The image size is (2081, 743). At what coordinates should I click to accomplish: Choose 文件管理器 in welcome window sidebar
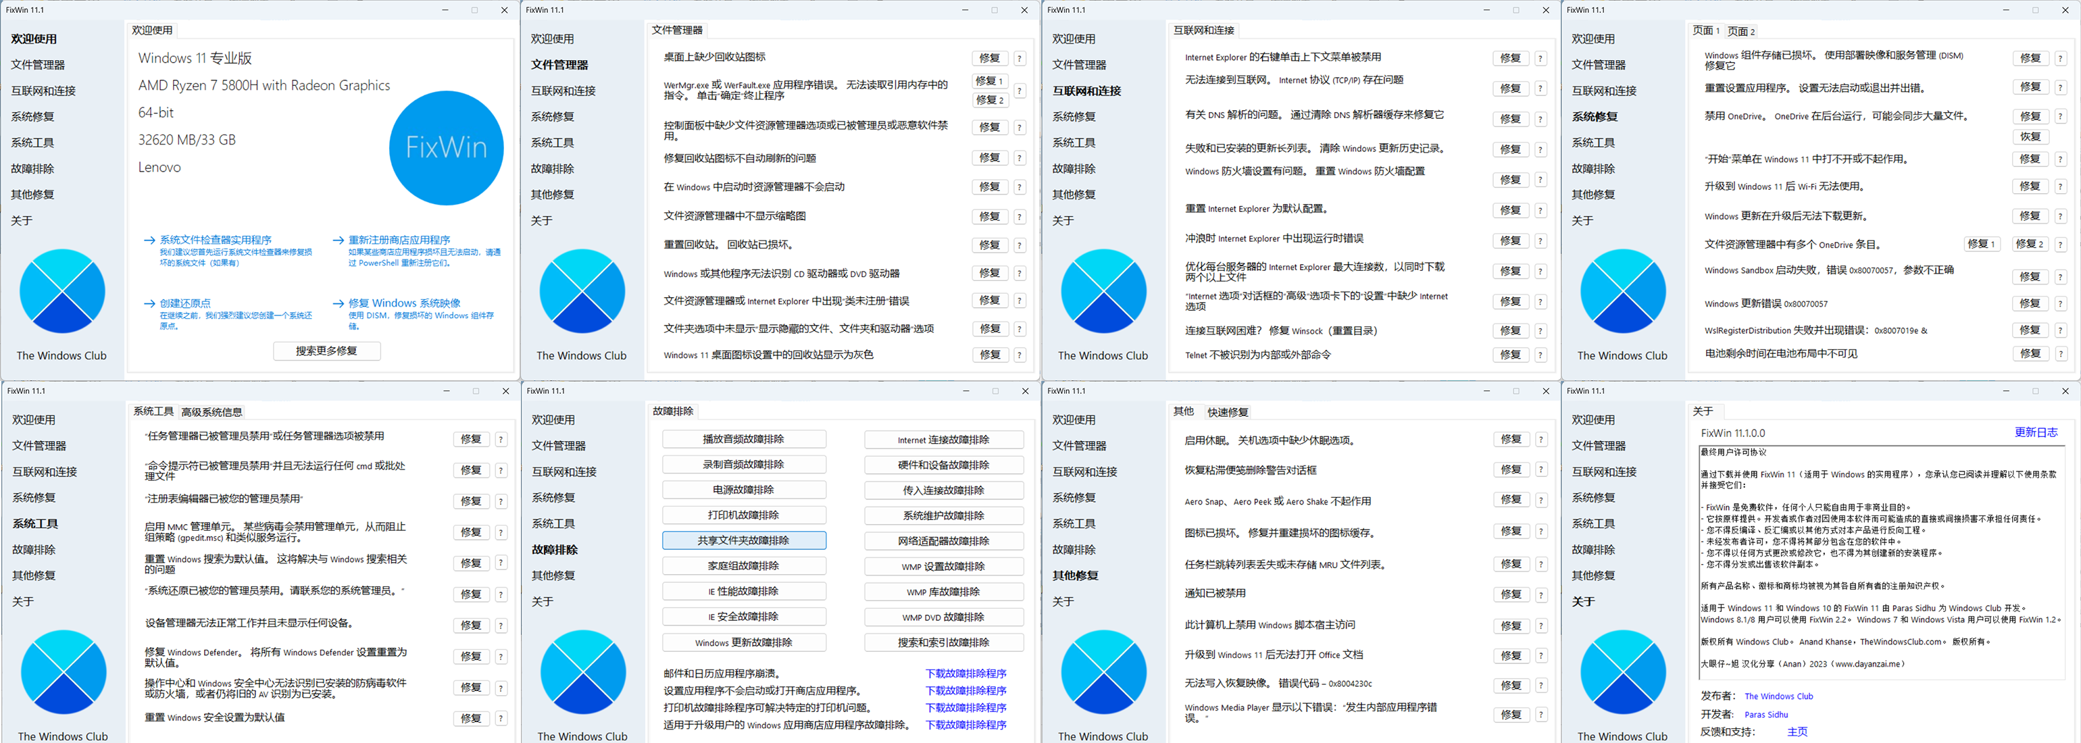(x=38, y=65)
